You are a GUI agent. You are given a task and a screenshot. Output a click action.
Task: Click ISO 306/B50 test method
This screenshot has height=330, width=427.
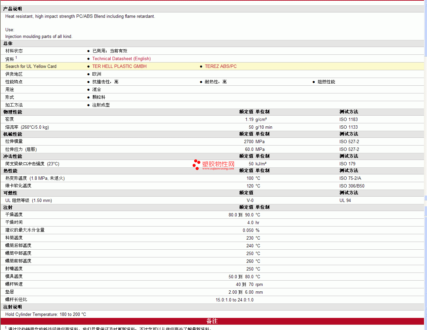click(x=352, y=186)
